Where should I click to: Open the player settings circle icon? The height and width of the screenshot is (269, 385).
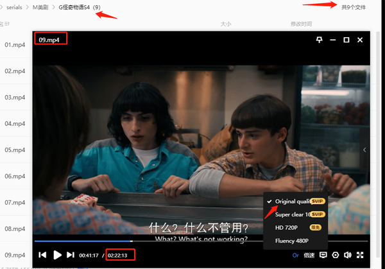336,255
